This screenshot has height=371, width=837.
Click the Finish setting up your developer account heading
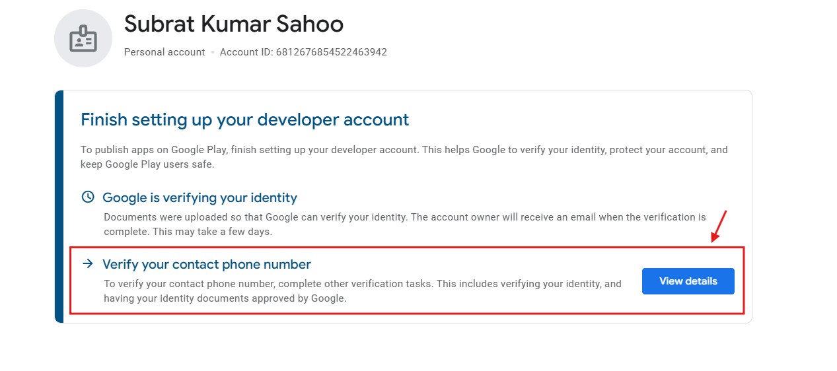(244, 119)
